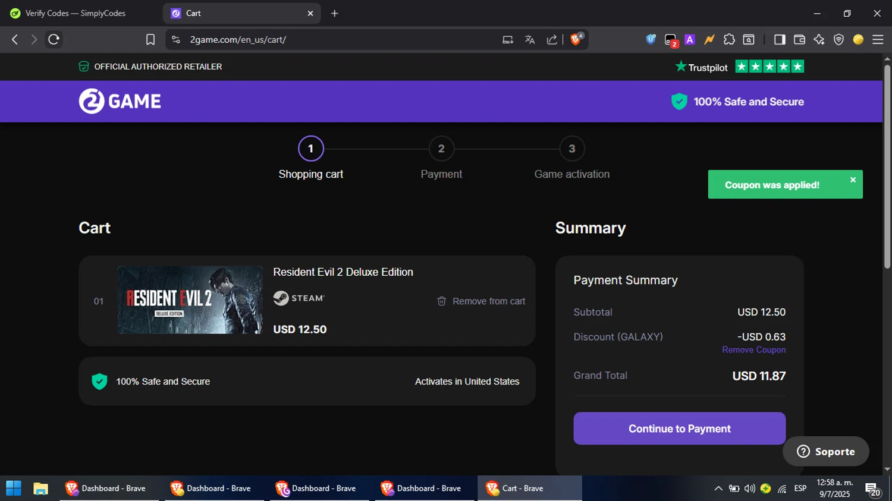Screen dimensions: 892x501
Task: Click Remove from cart link
Action: [x=488, y=301]
